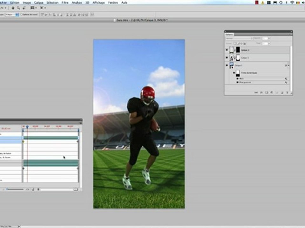This screenshot has height=228, width=305.
Task: Open the Fenêtre menu
Action: (x=113, y=3)
